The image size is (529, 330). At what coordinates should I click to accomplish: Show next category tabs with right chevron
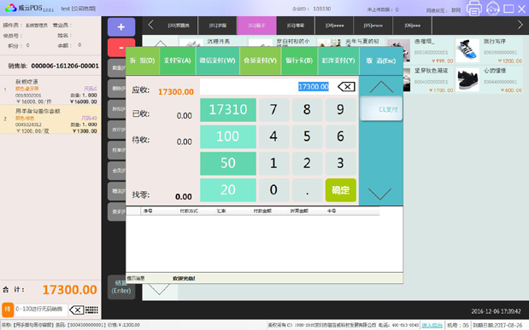pyautogui.click(x=520, y=25)
